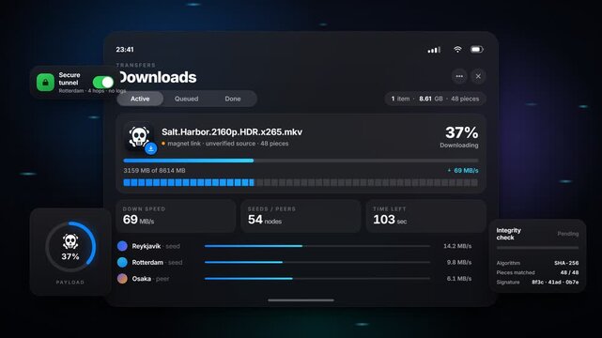Click the Osaka peer avatar

click(122, 279)
